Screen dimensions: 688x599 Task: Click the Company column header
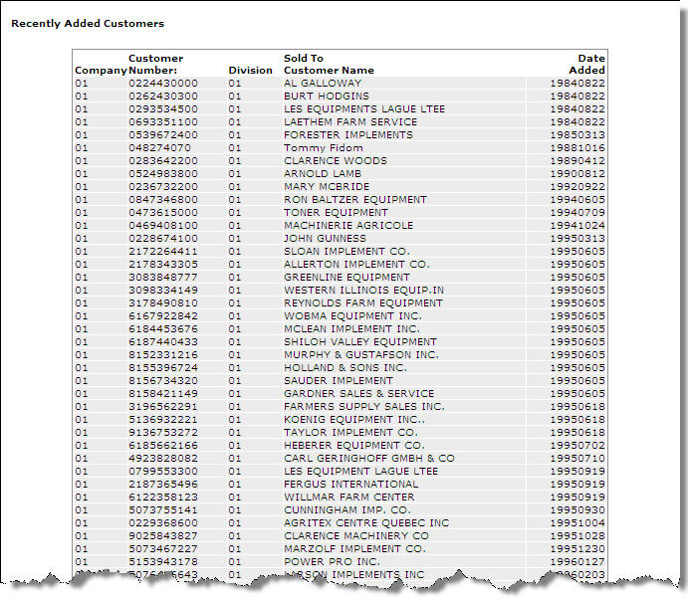pos(101,71)
